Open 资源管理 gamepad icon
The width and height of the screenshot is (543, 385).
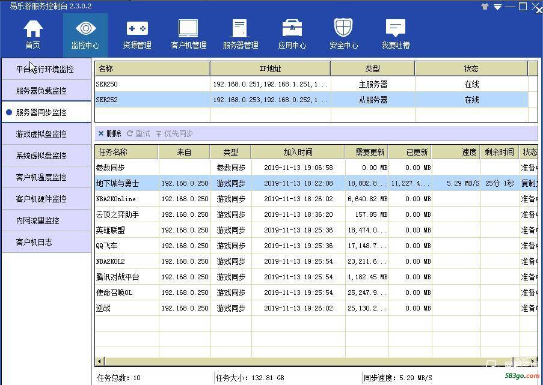coord(137,35)
